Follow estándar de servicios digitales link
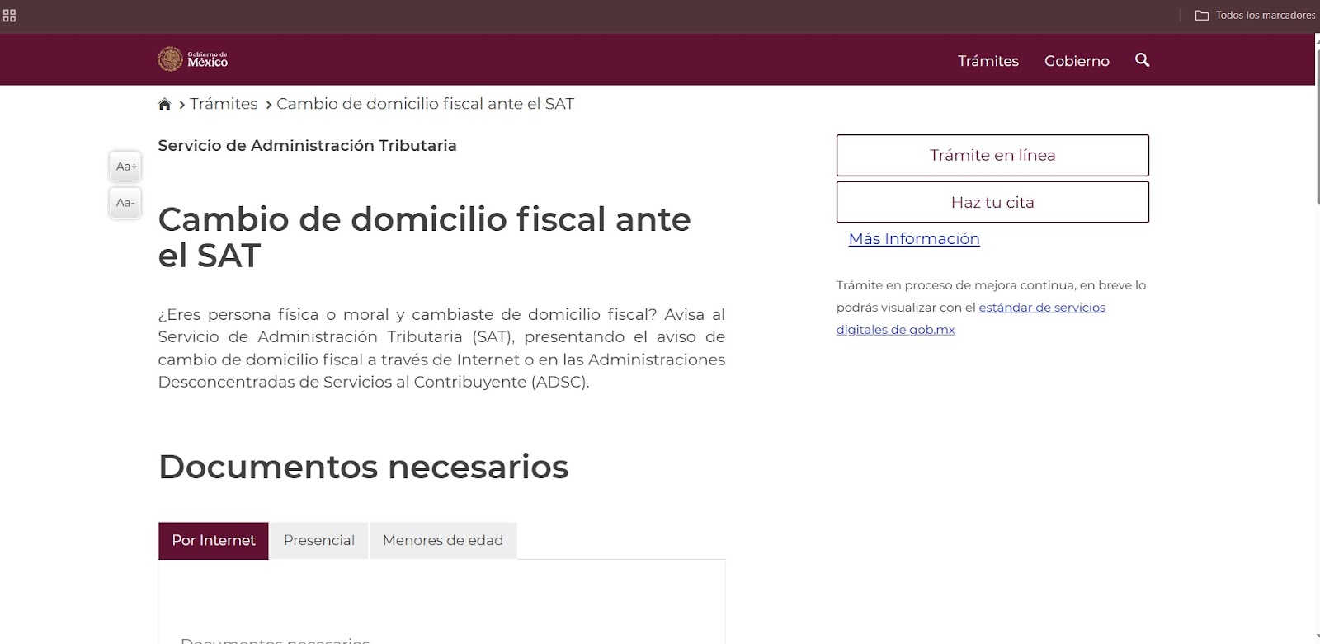 tap(971, 318)
